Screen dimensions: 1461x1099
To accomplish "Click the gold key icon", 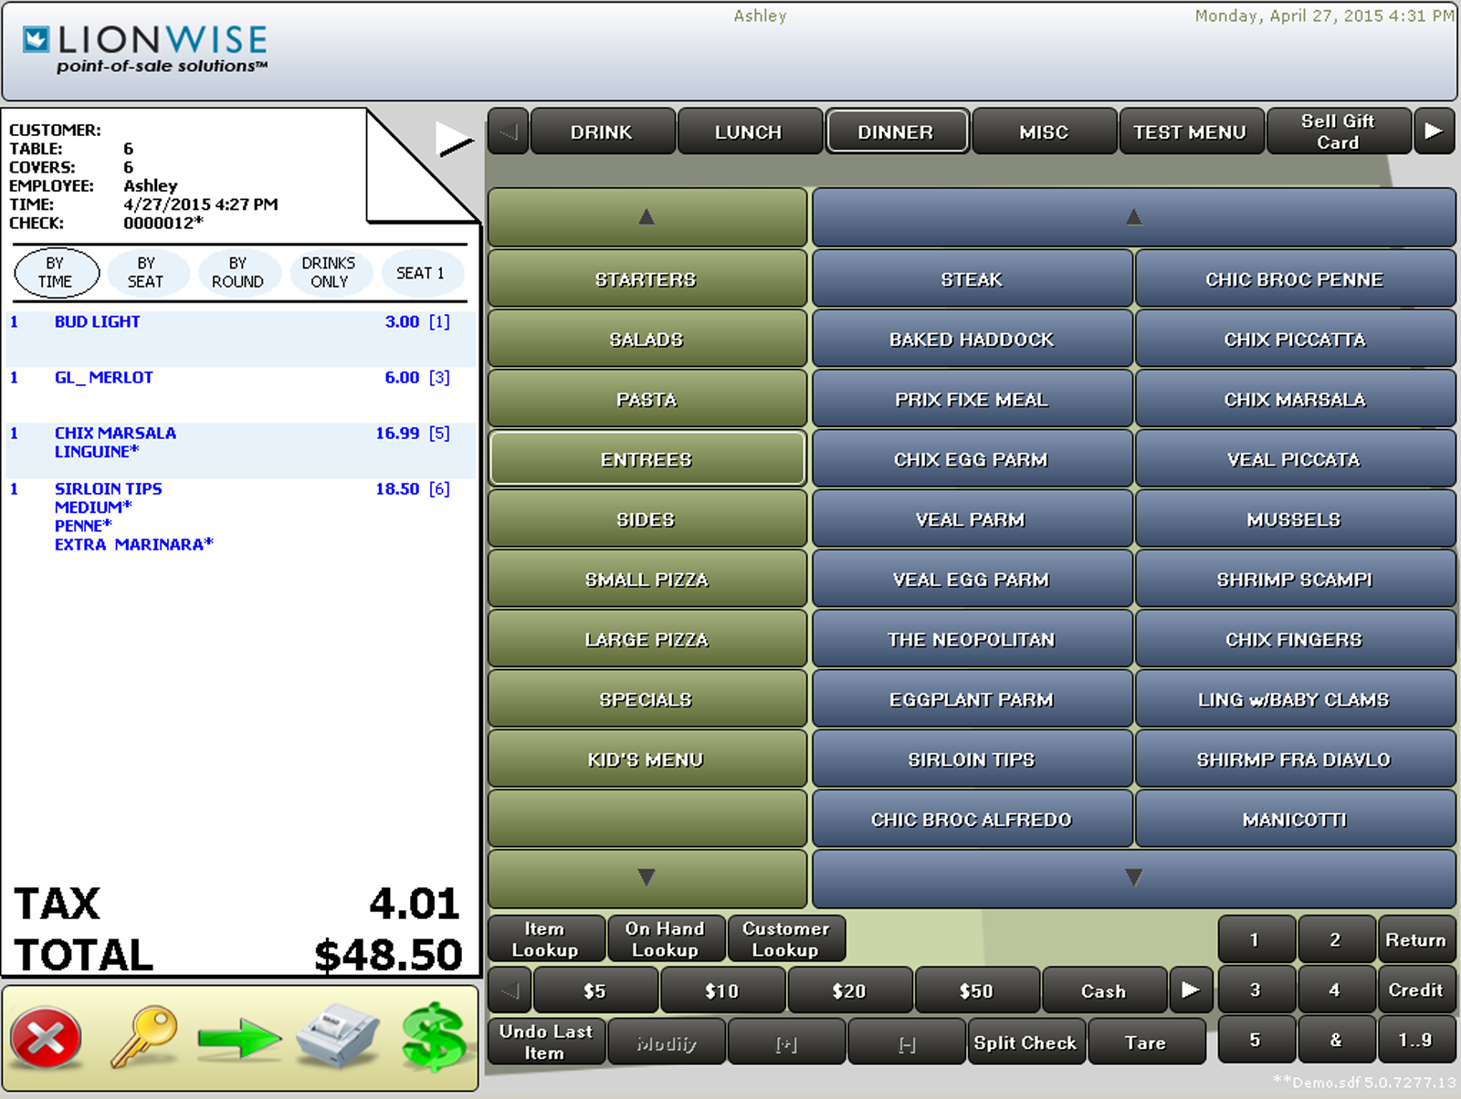I will pos(143,1038).
